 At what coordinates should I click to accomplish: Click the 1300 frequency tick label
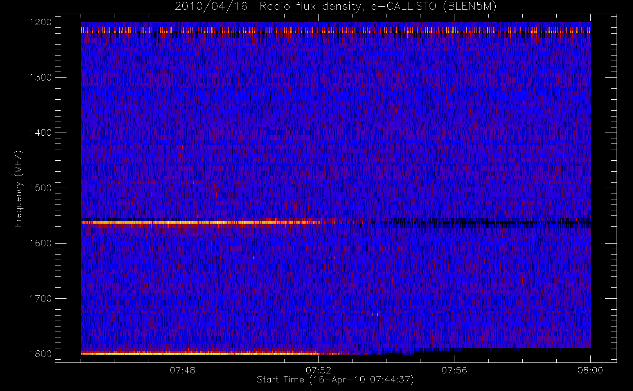(41, 77)
